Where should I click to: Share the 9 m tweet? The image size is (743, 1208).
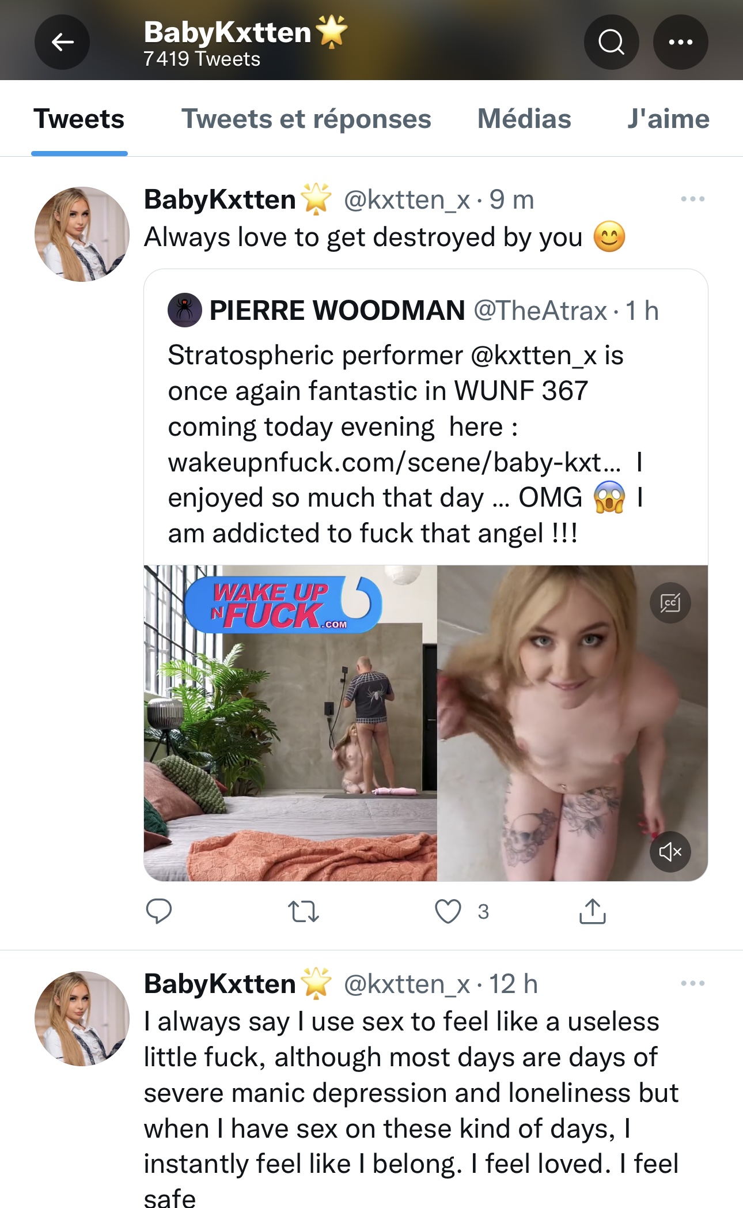592,911
